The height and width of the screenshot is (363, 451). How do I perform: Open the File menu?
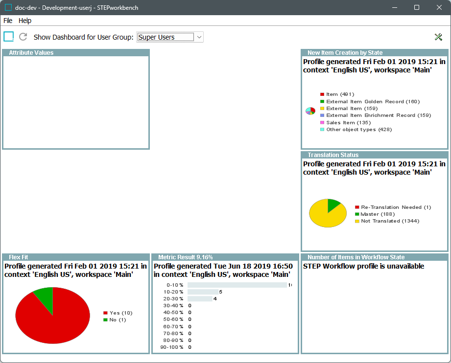8,21
